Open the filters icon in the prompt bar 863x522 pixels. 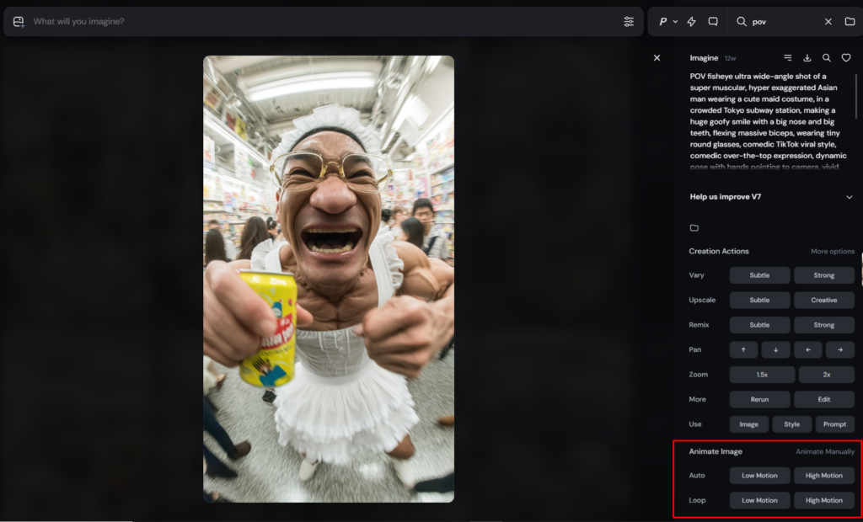coord(629,21)
